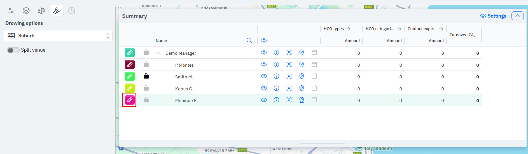
Task: Open the balance scale tab in sidebar
Action: click(x=41, y=11)
